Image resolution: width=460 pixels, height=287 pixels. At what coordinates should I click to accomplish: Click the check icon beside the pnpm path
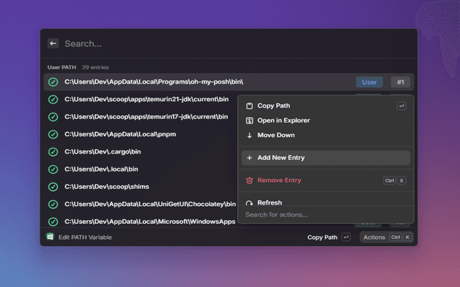(x=53, y=134)
